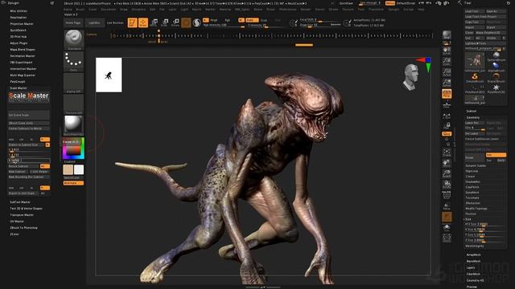Activate Rotate mode in top shelf

(x=175, y=22)
